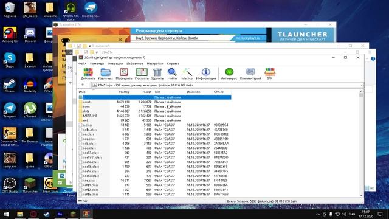Click scrollbar down arrow in file list
This screenshot has height=219, width=389.
pyautogui.click(x=361, y=195)
